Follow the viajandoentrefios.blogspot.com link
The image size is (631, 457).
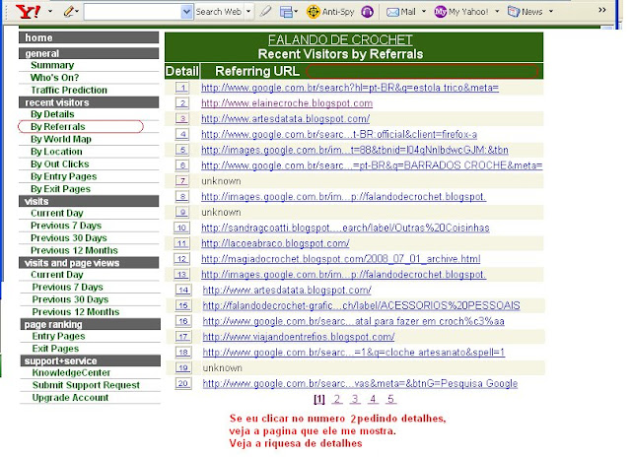299,337
